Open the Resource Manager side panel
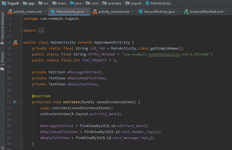This screenshot has height=150, width=232. pyautogui.click(x=2, y=28)
